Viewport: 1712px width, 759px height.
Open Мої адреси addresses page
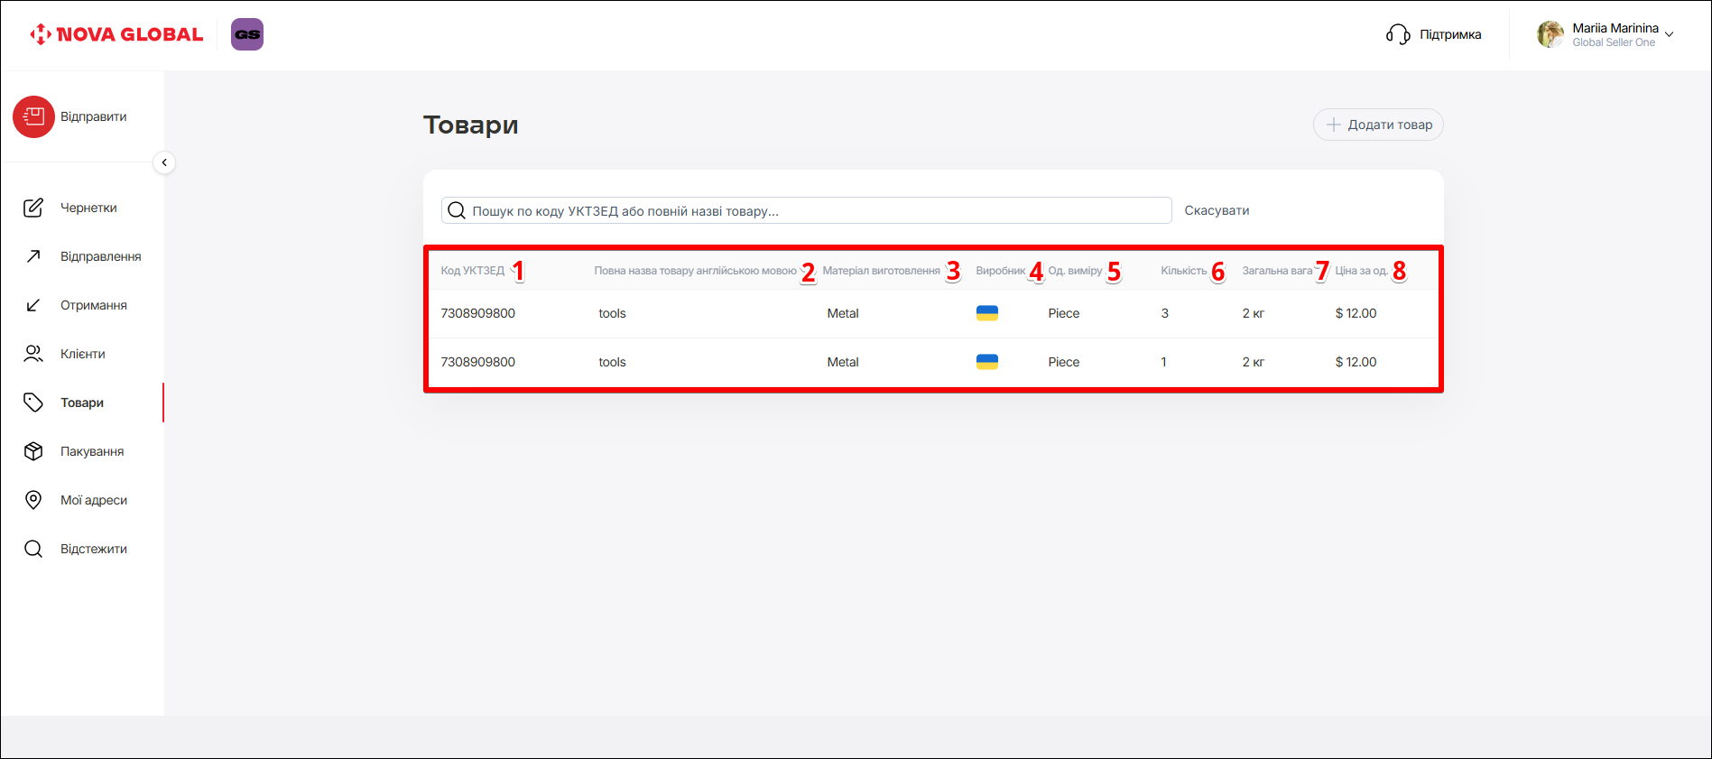point(93,500)
